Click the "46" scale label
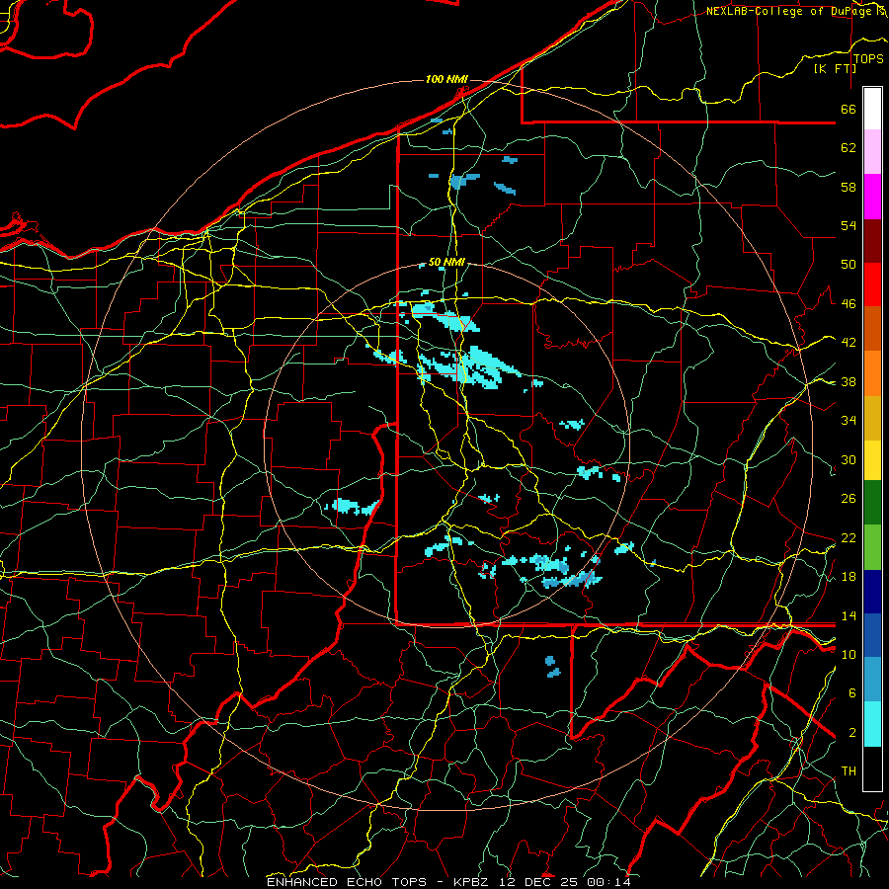This screenshot has width=889, height=889. [x=849, y=304]
